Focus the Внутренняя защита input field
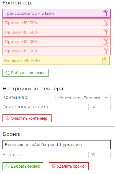115x174 pixels. (99, 107)
